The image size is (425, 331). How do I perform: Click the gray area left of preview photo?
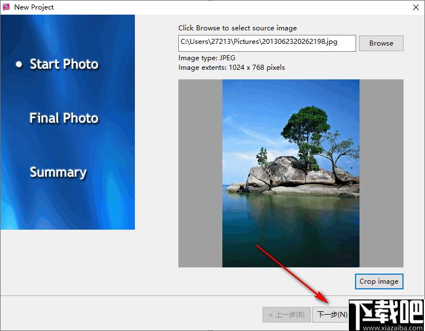200,173
